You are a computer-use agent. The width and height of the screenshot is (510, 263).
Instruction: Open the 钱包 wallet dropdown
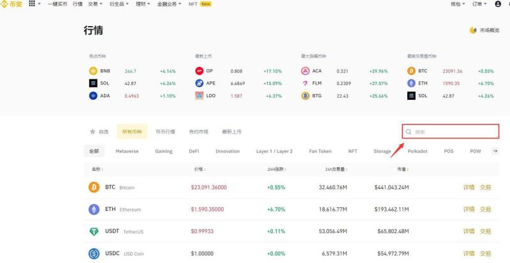tap(457, 4)
